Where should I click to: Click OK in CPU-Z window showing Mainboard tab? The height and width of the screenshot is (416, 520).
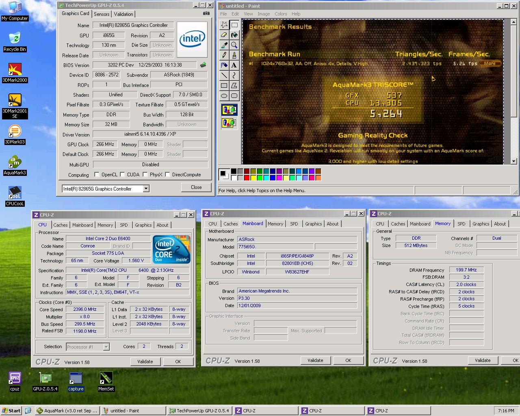348,360
